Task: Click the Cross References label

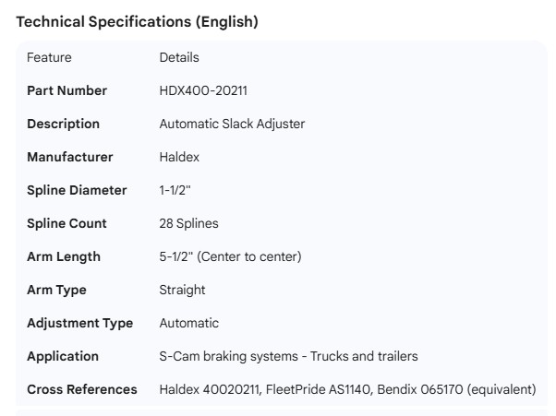Action: click(81, 389)
